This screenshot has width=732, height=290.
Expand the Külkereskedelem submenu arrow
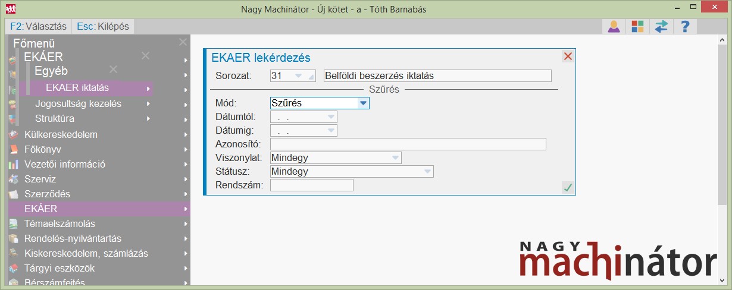tap(186, 135)
